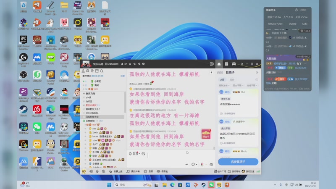The width and height of the screenshot is (336, 189).
Task: Open 活跃度 tab in 弹幕助手 overlay
Action: 292,24
